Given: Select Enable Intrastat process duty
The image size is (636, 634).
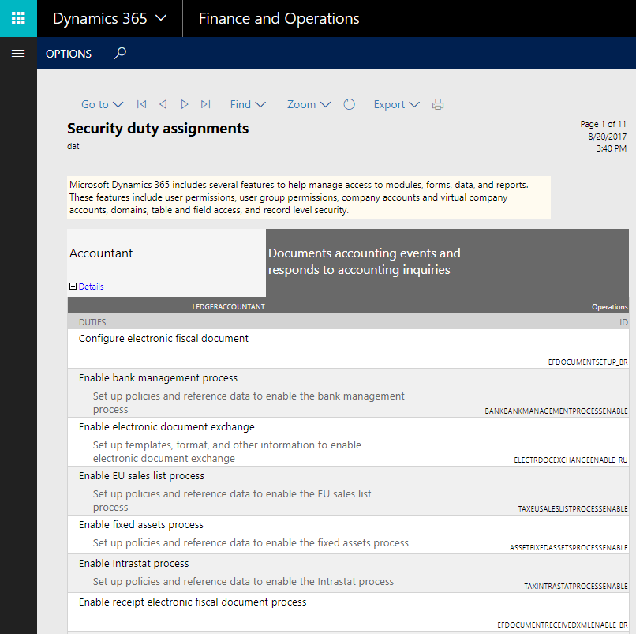Looking at the screenshot, I should (x=134, y=564).
